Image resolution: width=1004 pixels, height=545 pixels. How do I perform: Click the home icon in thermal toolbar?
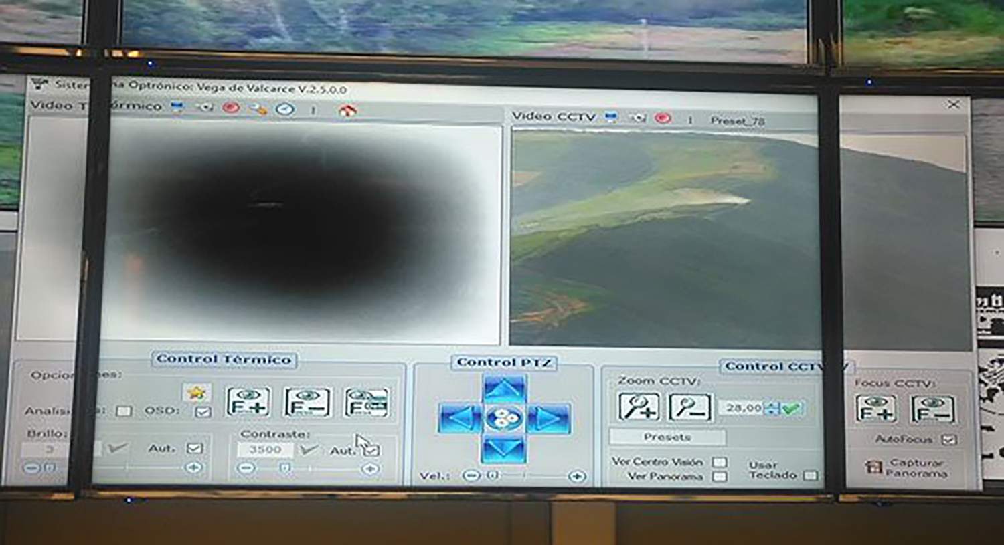tap(347, 110)
